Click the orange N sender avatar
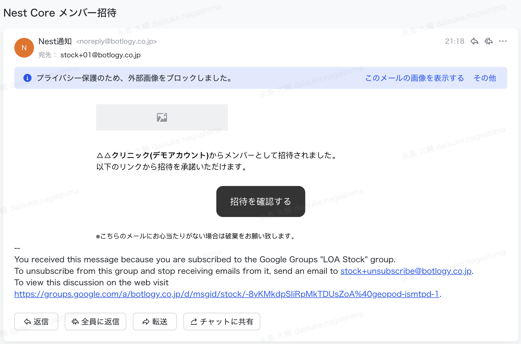The width and height of the screenshot is (521, 344). click(24, 48)
